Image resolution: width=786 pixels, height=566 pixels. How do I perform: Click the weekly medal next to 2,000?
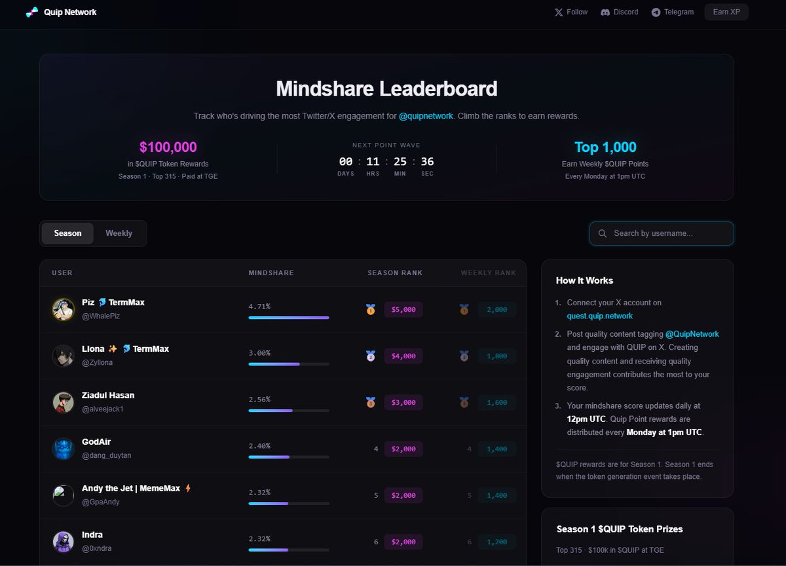point(464,309)
